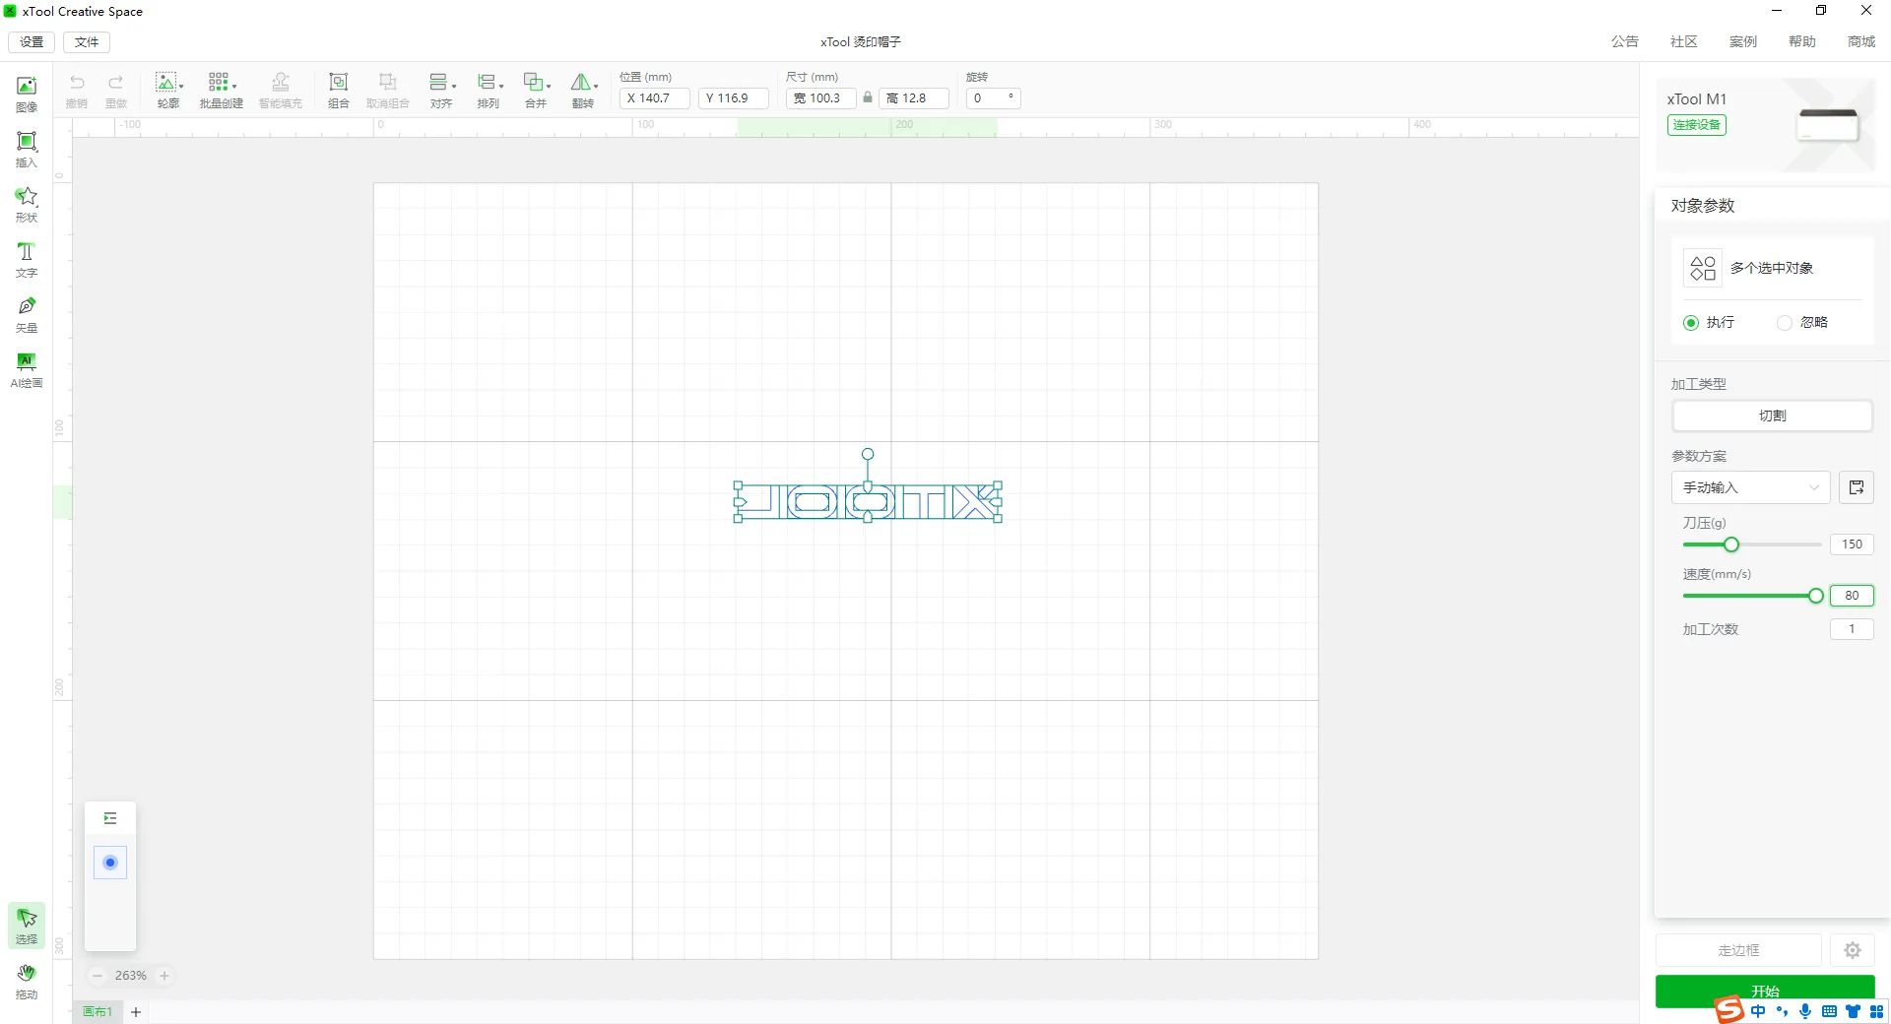Expand the 手动输入 parameter scheme dropdown

(x=1751, y=487)
